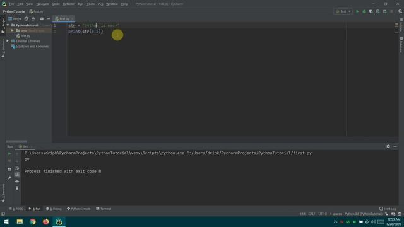404x227 pixels.
Task: Open Search Everywhere magnifier icon
Action: pos(400,11)
